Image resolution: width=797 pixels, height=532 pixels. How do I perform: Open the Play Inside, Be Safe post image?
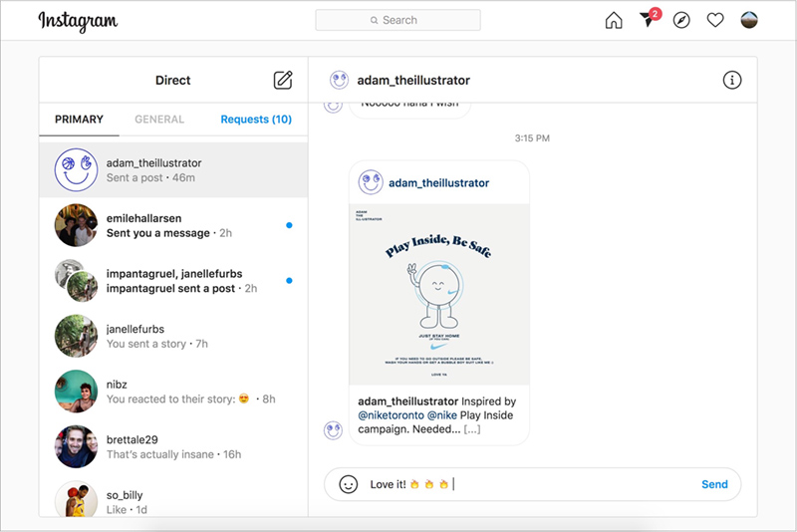439,294
